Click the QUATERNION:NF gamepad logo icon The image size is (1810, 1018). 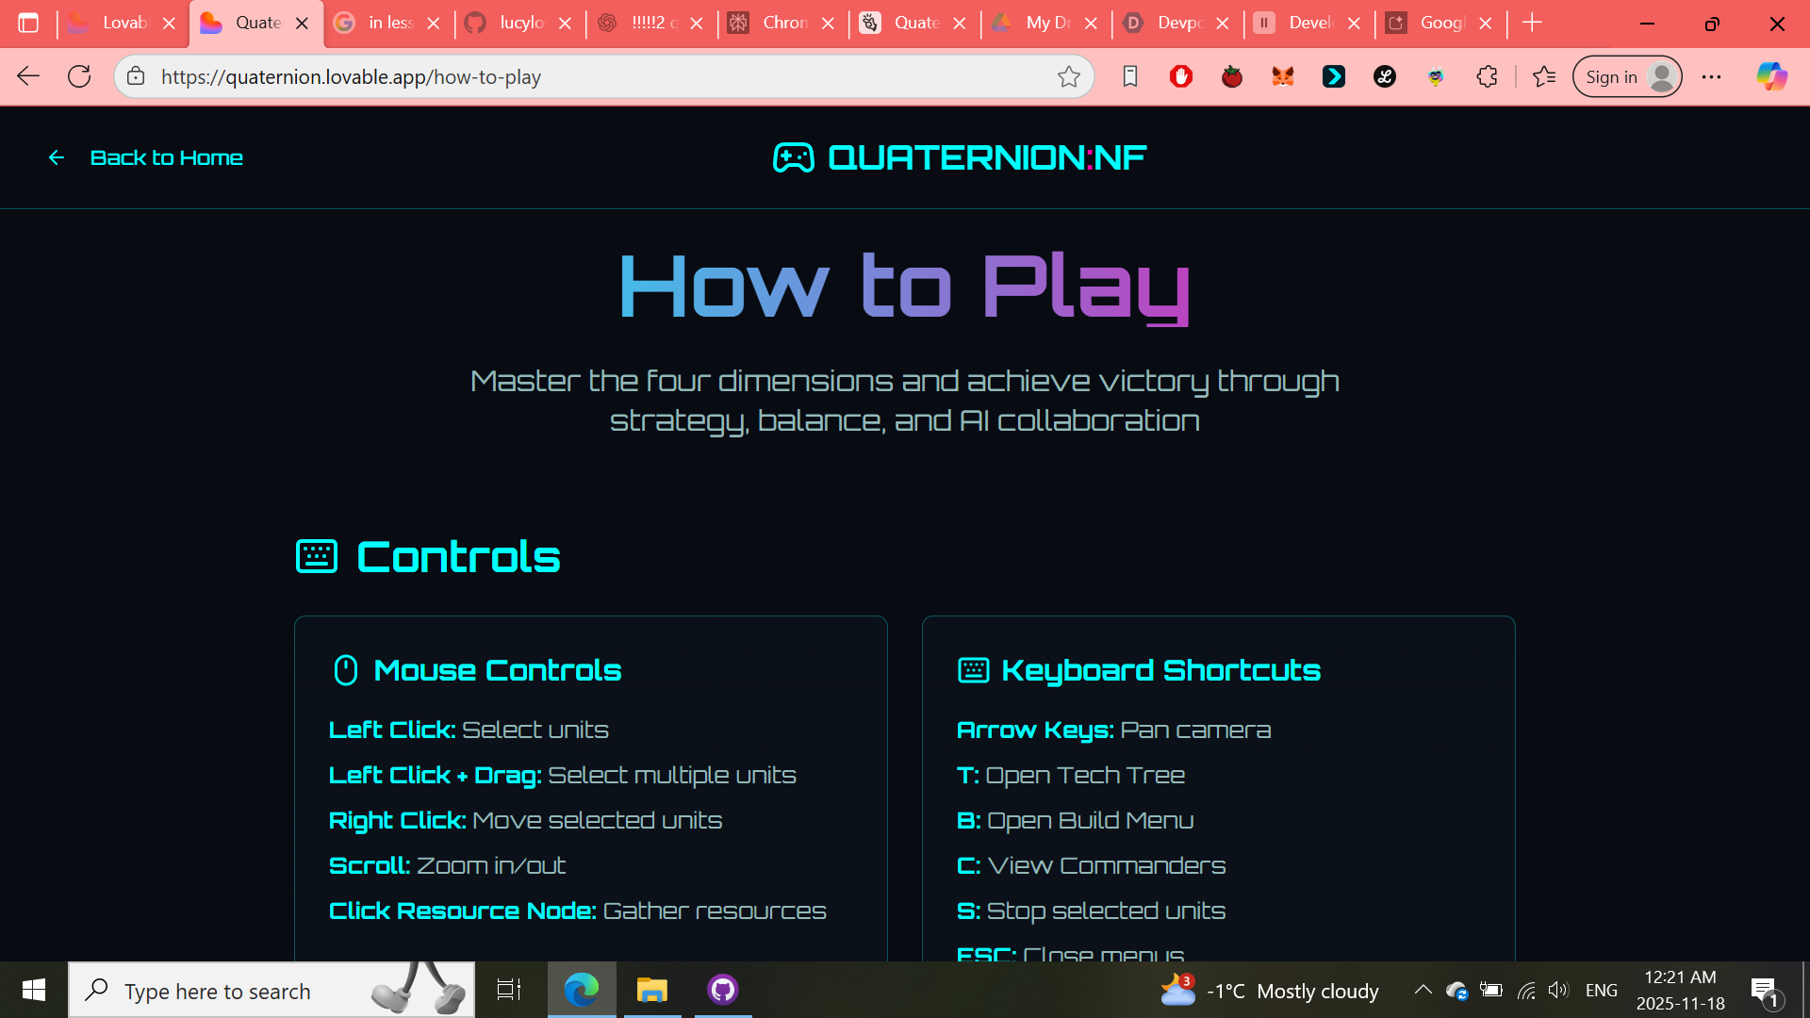793,157
